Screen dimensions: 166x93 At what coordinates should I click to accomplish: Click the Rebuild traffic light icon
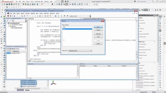[52, 4]
